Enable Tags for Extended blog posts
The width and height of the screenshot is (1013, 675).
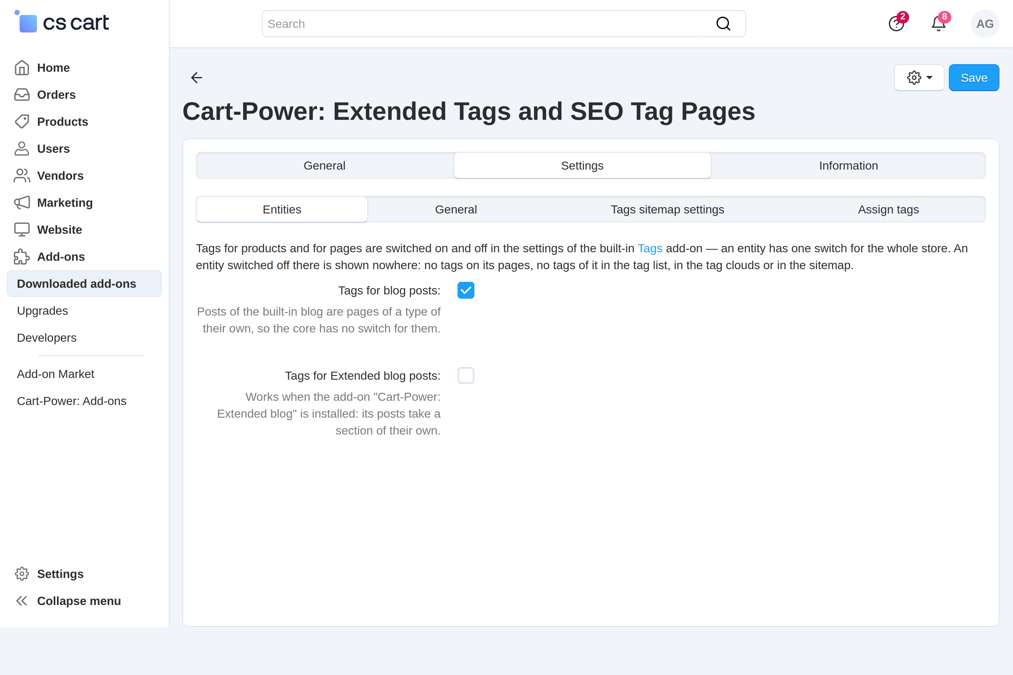[466, 376]
